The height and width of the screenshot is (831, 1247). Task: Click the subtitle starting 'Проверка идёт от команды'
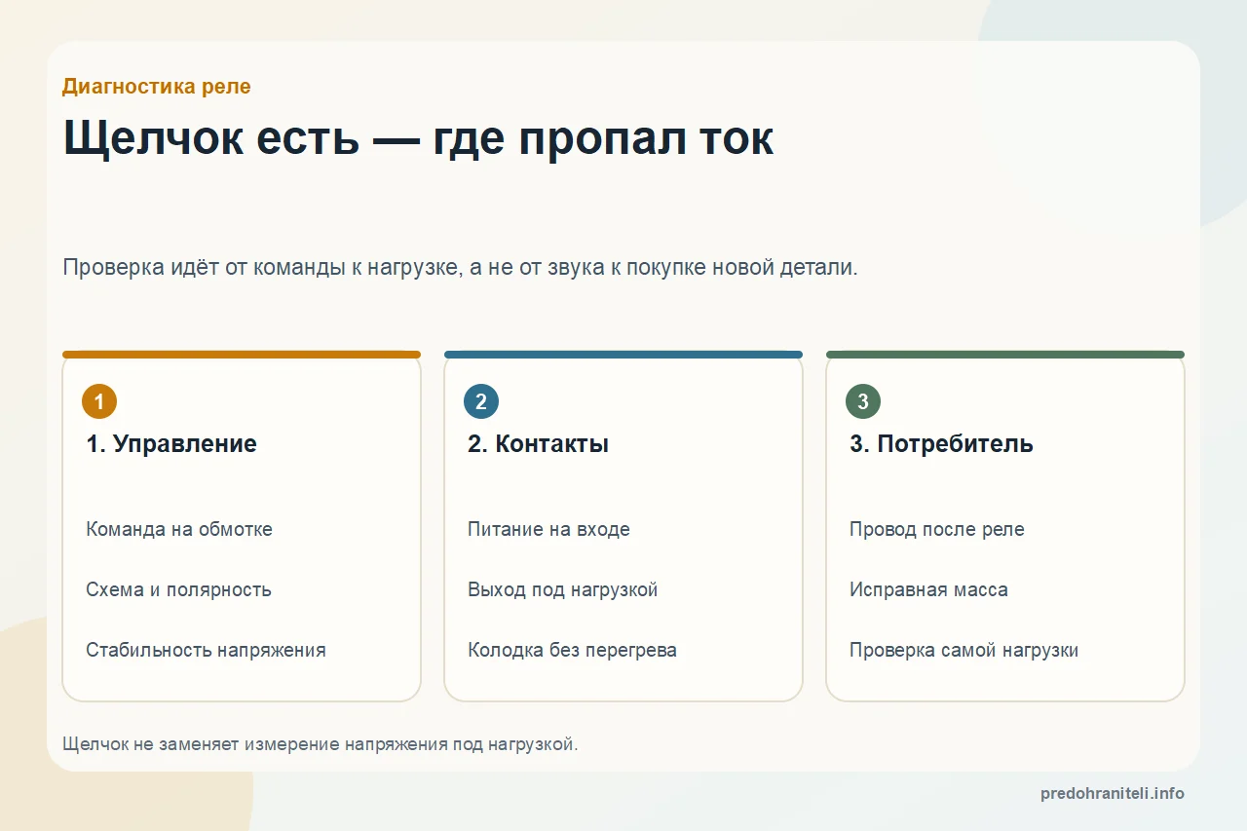[x=460, y=268]
